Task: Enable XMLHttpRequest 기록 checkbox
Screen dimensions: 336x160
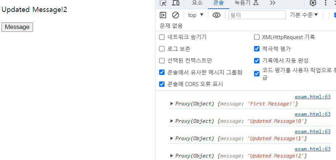Action: [x=257, y=37]
